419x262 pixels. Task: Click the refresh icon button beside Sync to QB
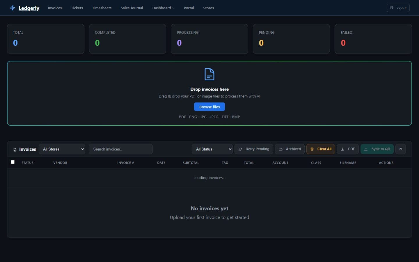coord(401,149)
